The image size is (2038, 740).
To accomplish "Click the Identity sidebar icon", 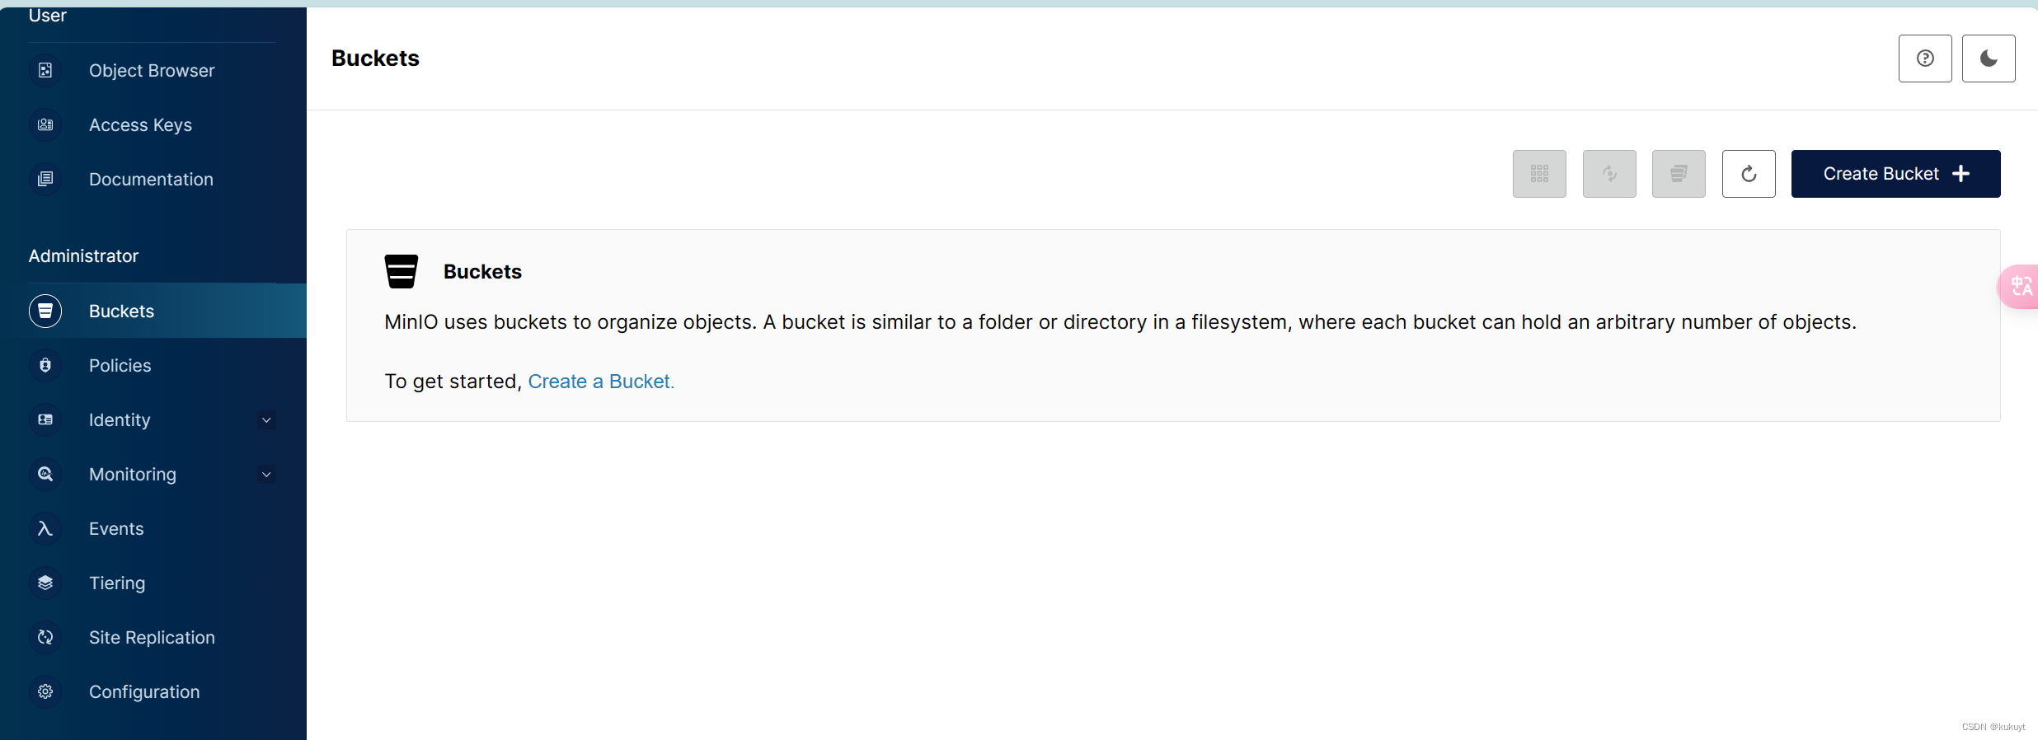I will click(x=45, y=420).
